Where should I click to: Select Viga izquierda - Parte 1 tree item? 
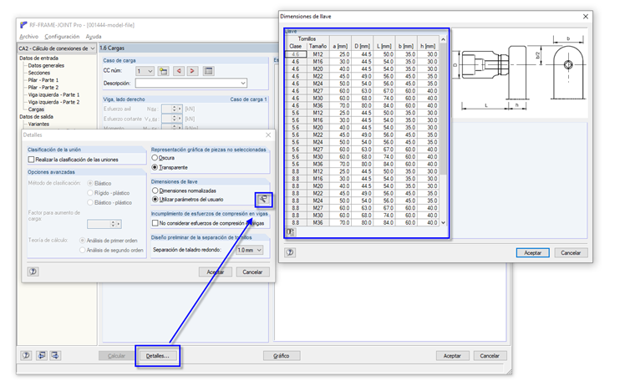click(x=53, y=94)
